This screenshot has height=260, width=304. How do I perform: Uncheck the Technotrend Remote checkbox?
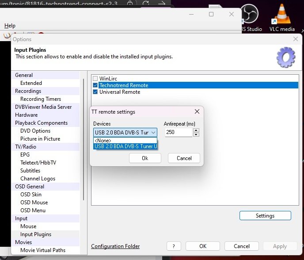(95, 85)
